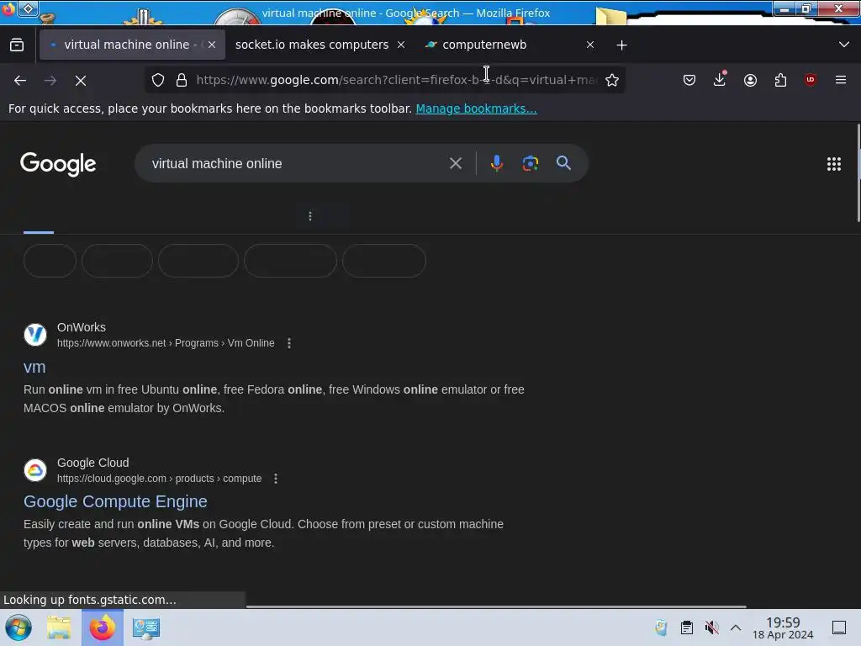Bookmark this page with the star
The height and width of the screenshot is (646, 861).
(x=612, y=80)
